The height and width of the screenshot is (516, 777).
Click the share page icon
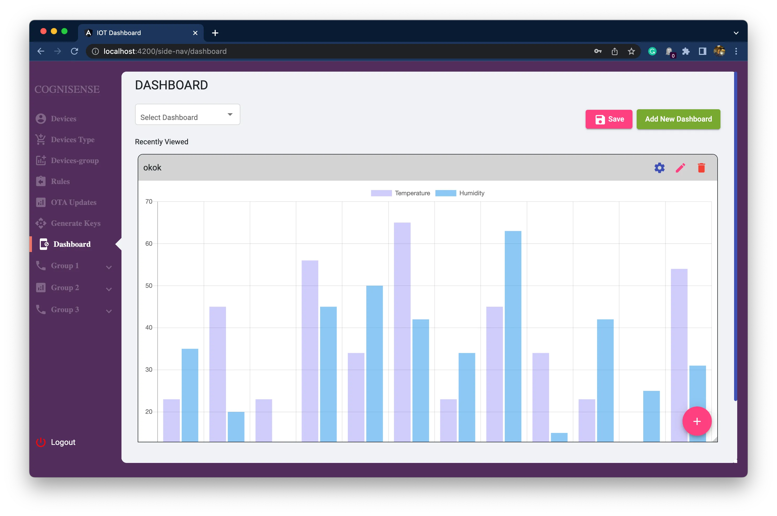coord(614,51)
